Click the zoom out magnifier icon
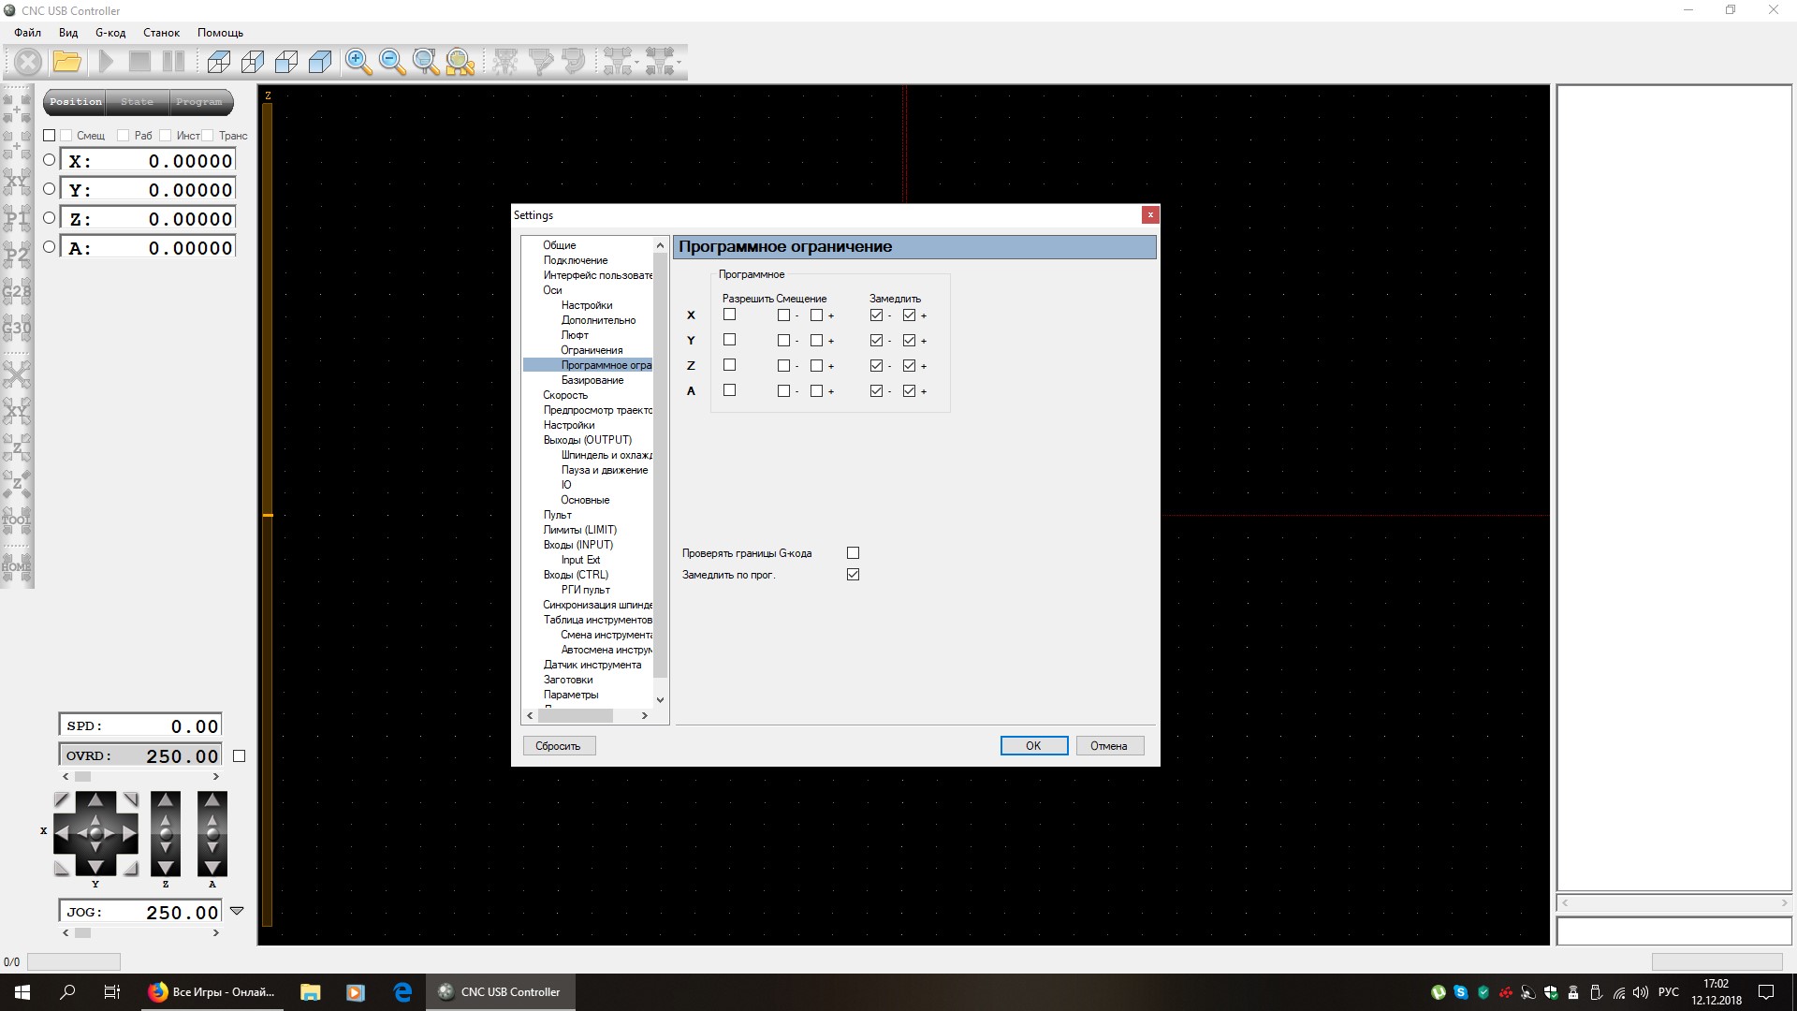The height and width of the screenshot is (1011, 1797). 392,62
